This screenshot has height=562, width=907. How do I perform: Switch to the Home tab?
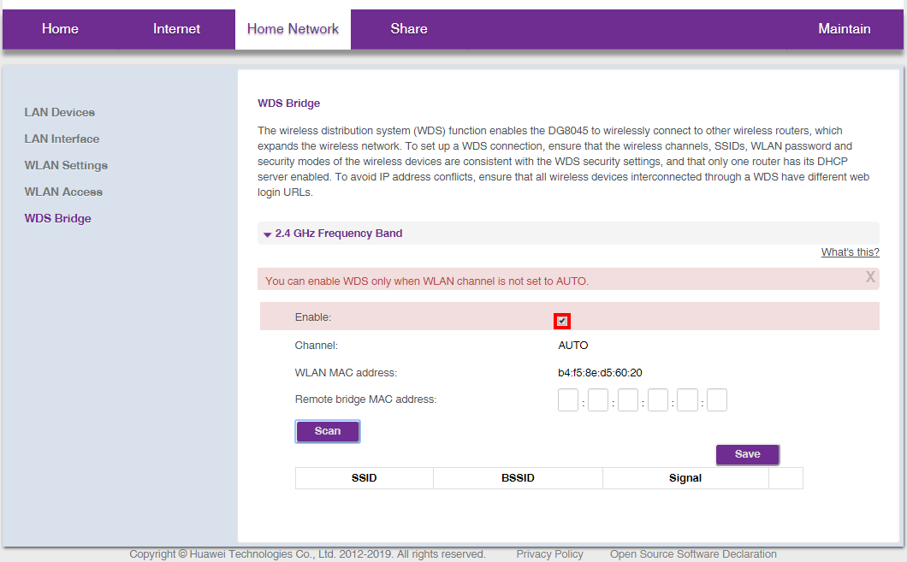tap(60, 28)
